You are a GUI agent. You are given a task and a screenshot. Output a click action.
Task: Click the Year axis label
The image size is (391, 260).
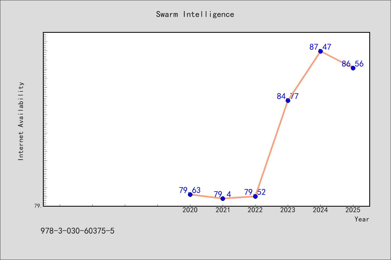pyautogui.click(x=362, y=219)
